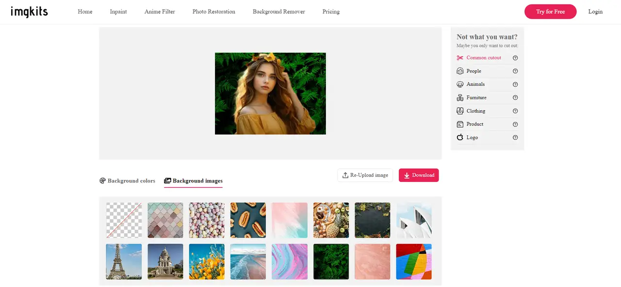Viewport: 621px width, 287px height.
Task: Open the Pricing page
Action: point(331,12)
